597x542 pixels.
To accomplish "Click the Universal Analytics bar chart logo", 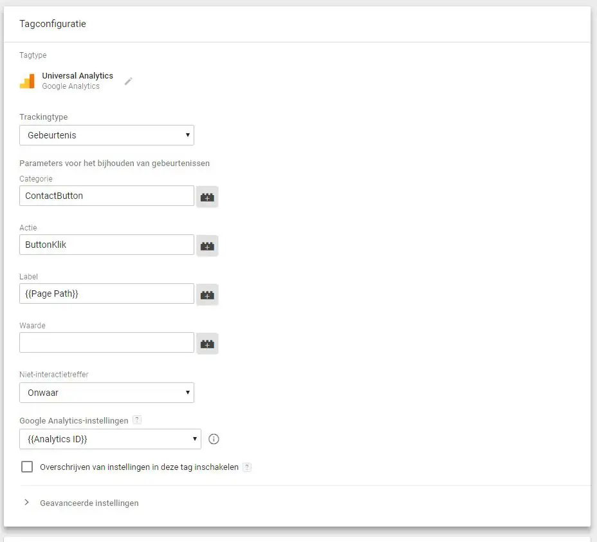I will tap(27, 80).
